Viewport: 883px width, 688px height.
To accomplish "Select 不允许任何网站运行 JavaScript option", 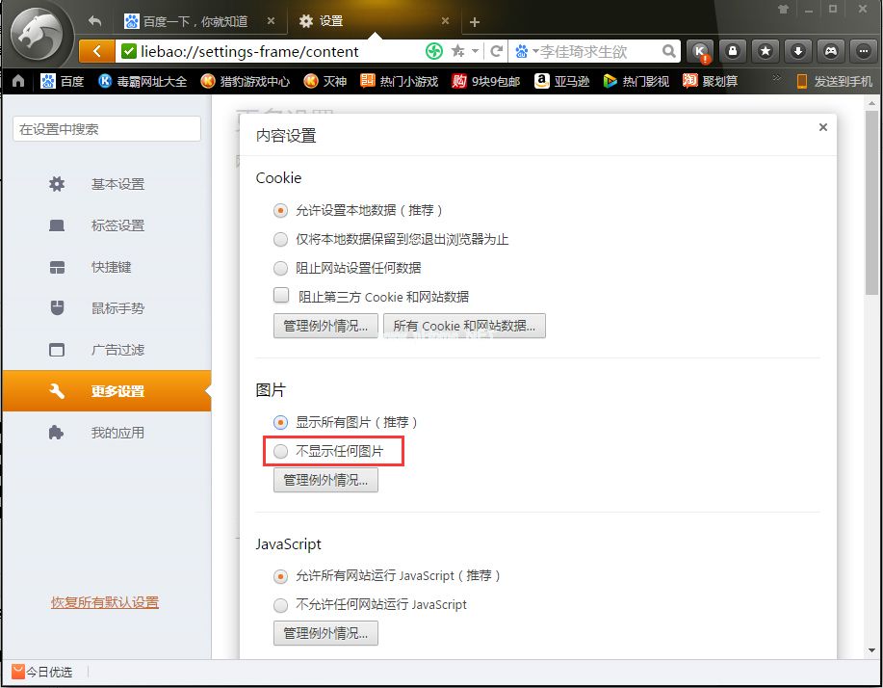I will (x=280, y=605).
